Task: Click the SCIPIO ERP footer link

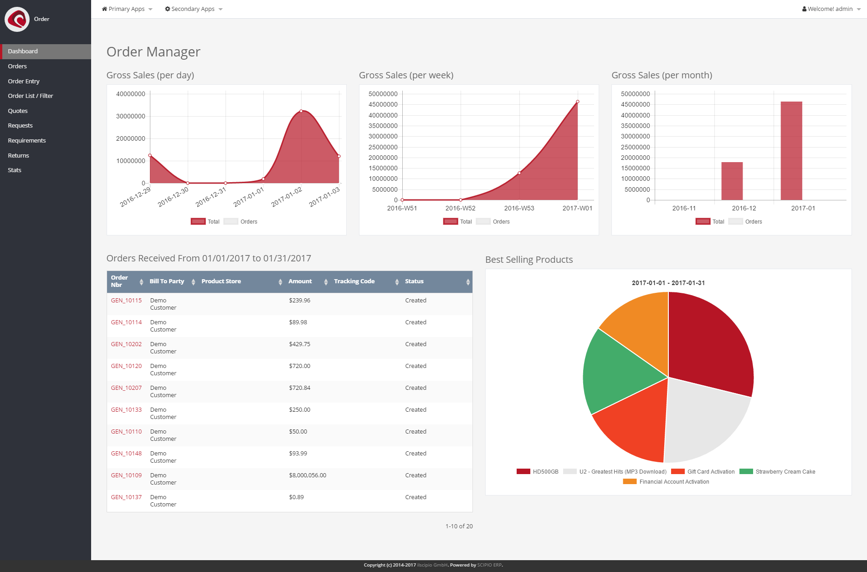Action: point(488,565)
